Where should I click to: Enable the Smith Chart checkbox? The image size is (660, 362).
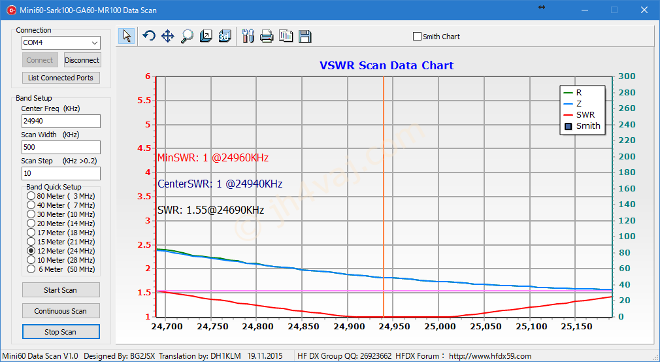[417, 37]
